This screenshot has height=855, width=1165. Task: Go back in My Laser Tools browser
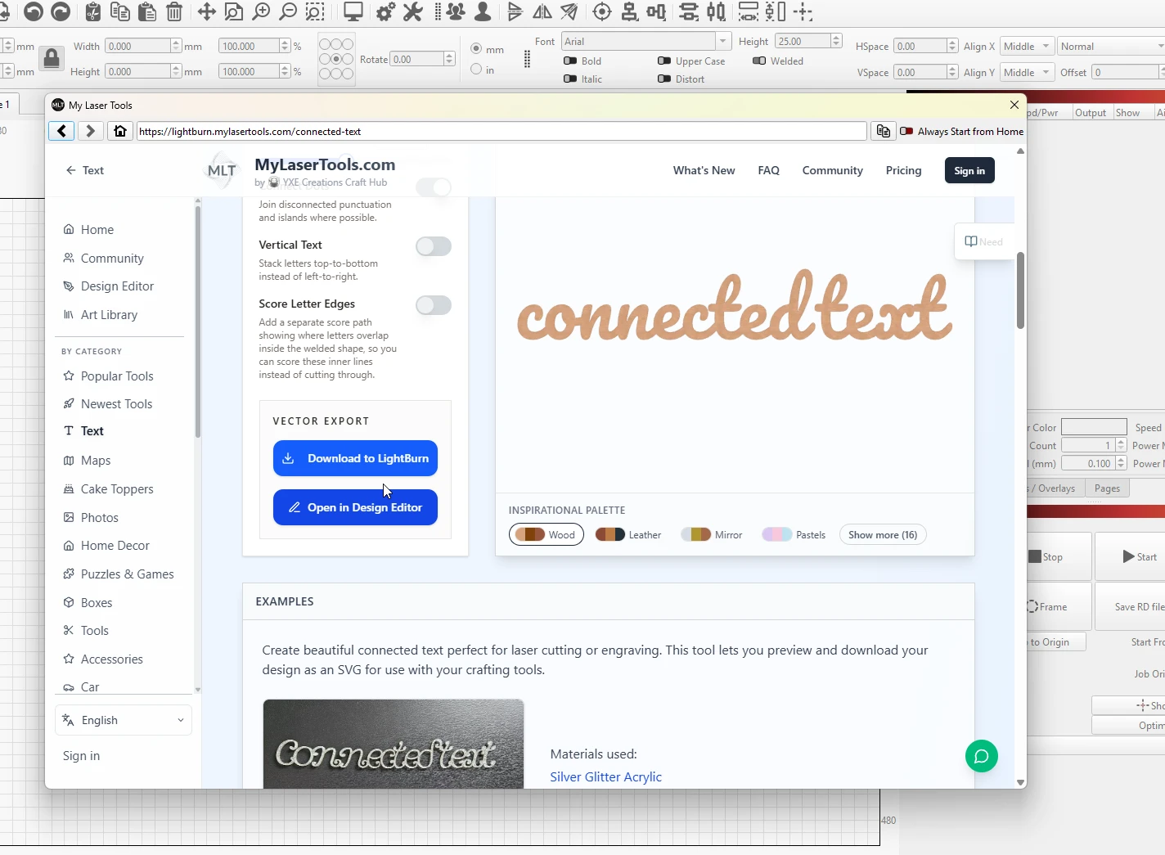(61, 131)
